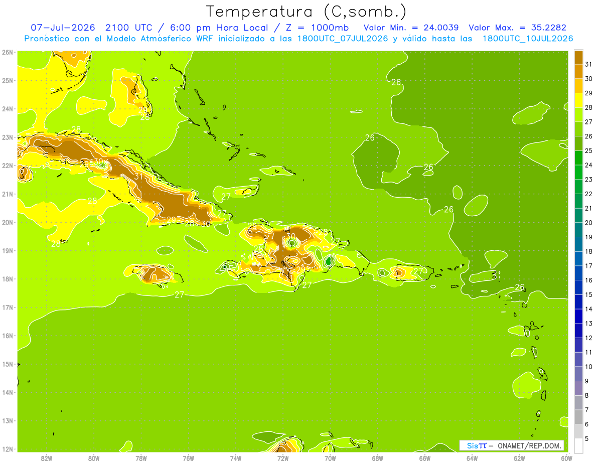
Task: Click the '82W' longitude axis label
Action: point(47,458)
